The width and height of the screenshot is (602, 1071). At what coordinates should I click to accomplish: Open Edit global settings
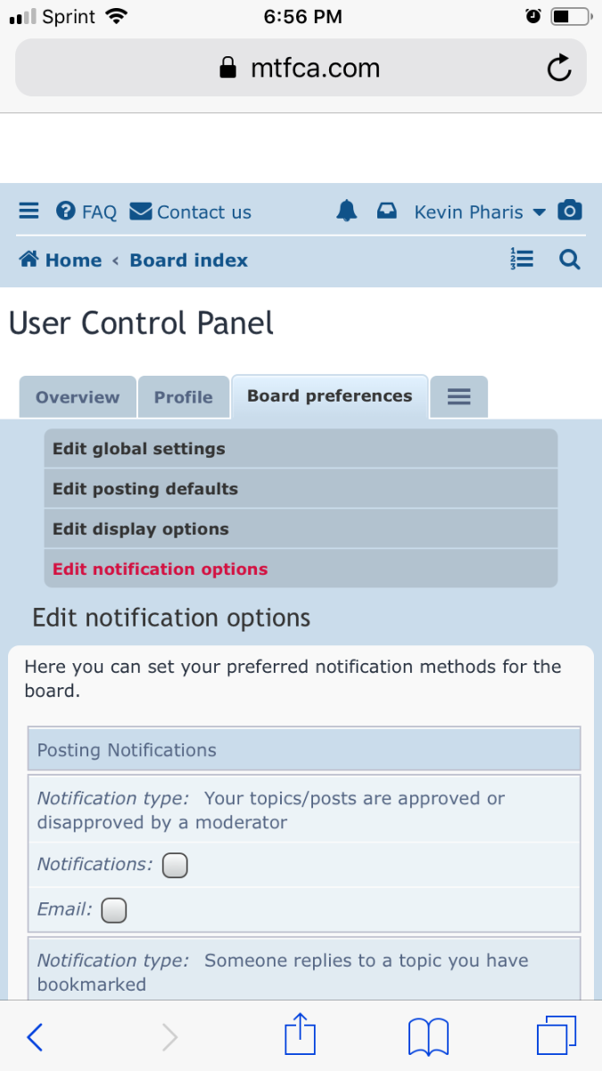139,449
